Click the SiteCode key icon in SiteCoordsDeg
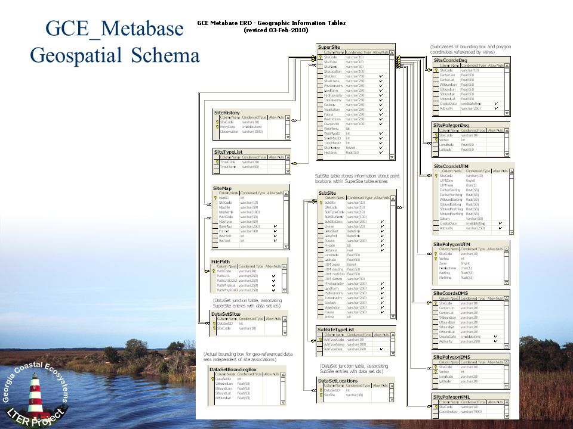This screenshot has width=573, height=429. click(436, 70)
